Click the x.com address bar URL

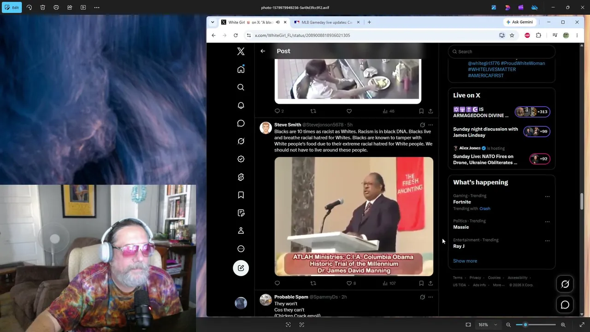coord(302,36)
